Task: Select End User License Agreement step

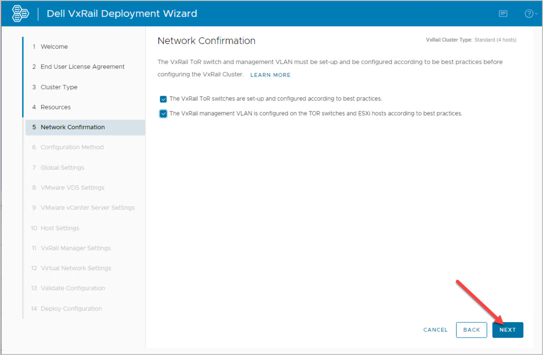Action: pos(82,67)
